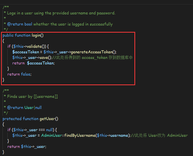Click the "return $this->_user;" line
The image size is (193, 156).
click(x=27, y=147)
